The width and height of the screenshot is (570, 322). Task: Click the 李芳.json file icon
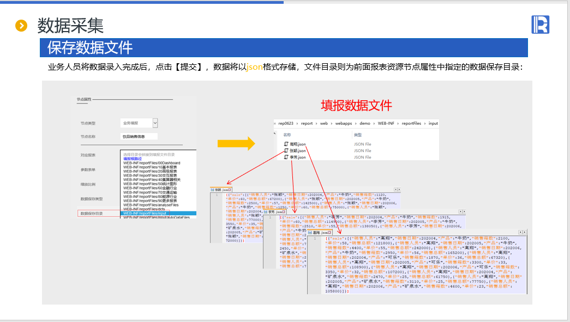[286, 157]
